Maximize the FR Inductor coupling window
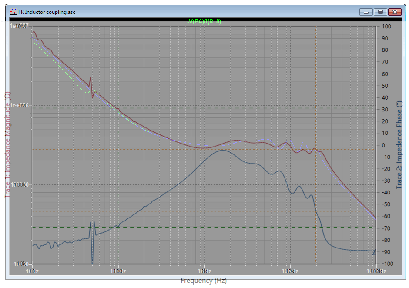 click(x=380, y=12)
